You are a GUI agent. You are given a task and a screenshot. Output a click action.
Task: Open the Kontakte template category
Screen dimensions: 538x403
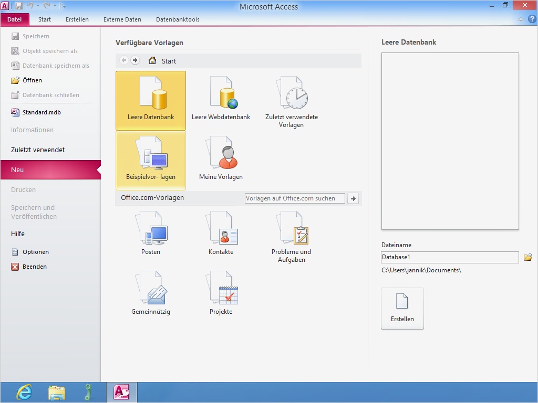221,233
